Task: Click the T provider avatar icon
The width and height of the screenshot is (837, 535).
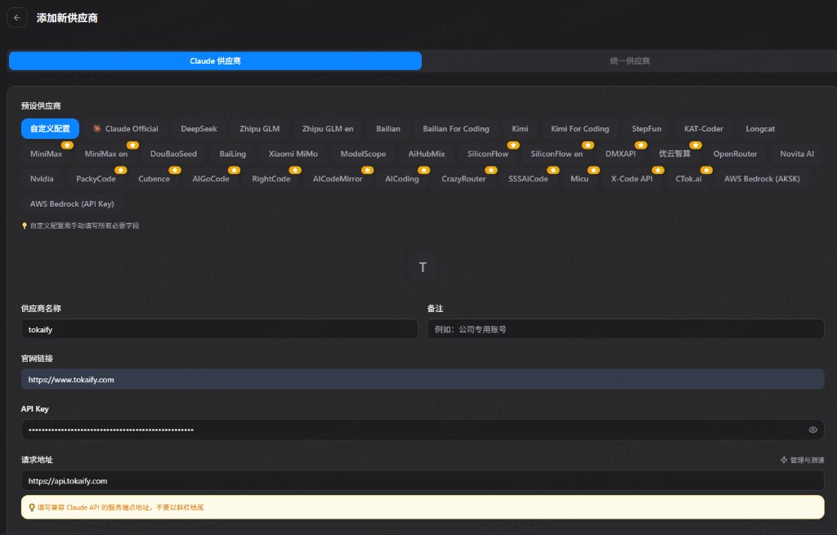Action: pos(423,267)
